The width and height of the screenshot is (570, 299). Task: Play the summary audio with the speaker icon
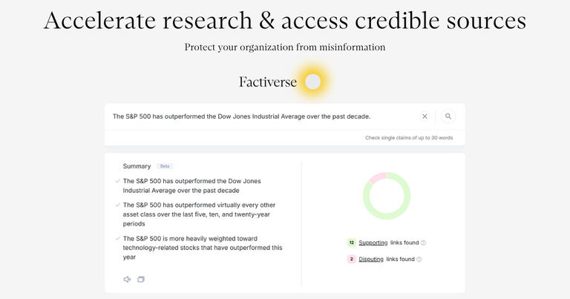tap(127, 280)
